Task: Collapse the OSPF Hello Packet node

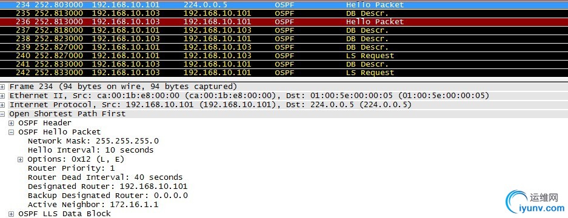Action: tap(12, 132)
